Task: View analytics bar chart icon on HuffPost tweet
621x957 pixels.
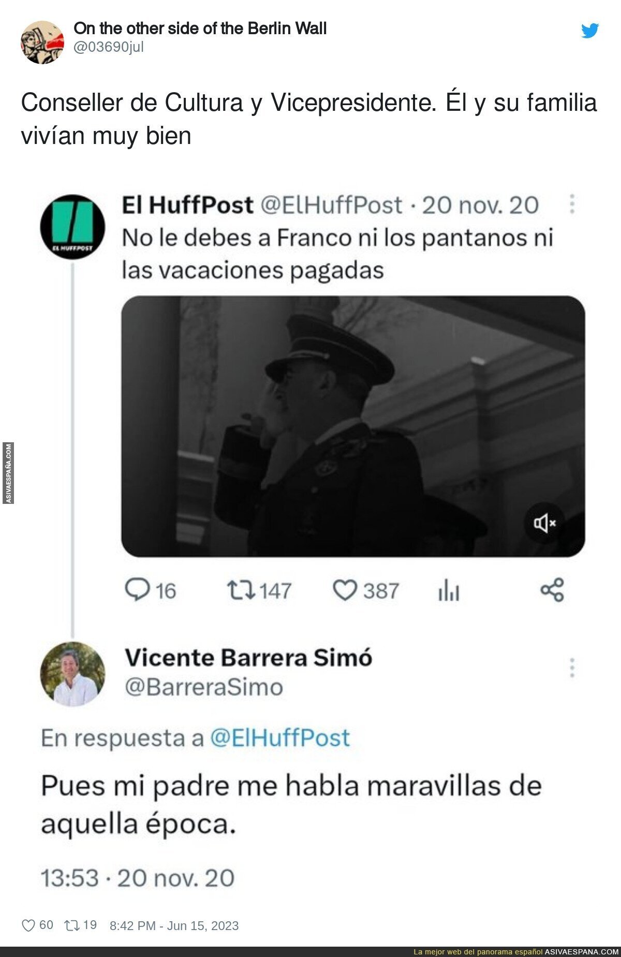Action: click(448, 590)
